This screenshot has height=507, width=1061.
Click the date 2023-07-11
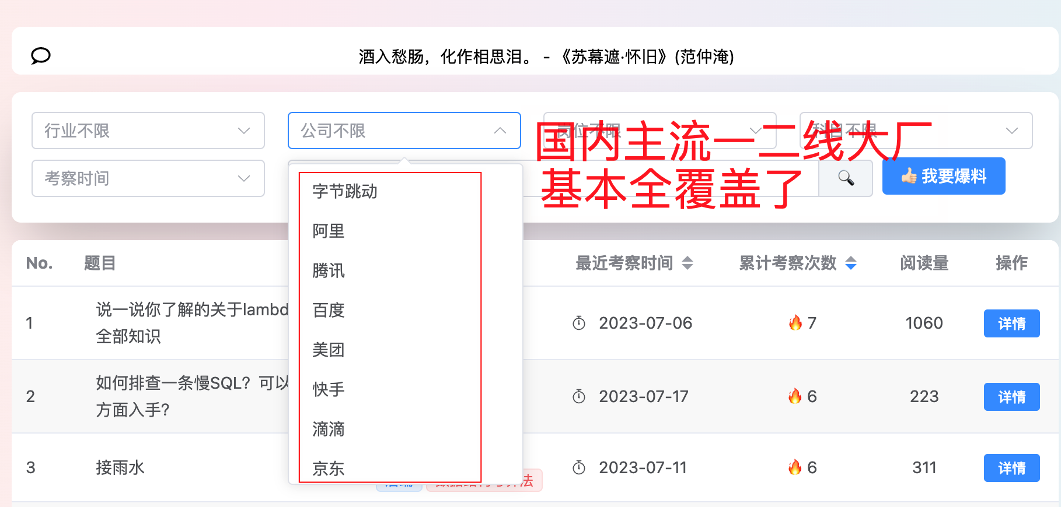click(x=643, y=467)
